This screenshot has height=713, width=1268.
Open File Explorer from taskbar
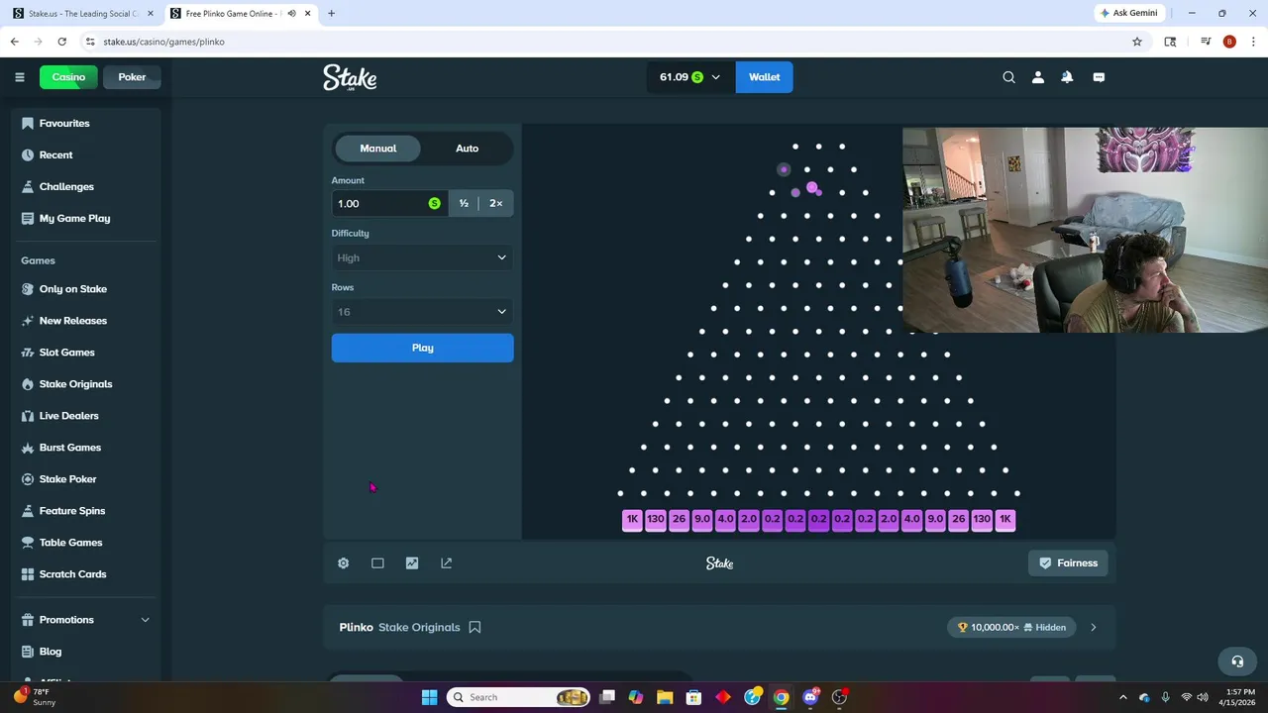664,697
